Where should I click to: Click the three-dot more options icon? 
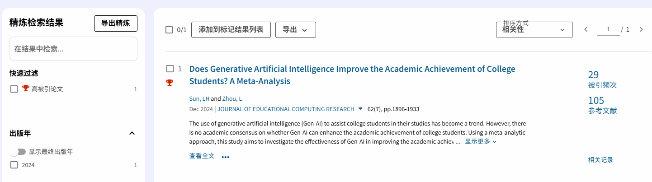coord(226,157)
